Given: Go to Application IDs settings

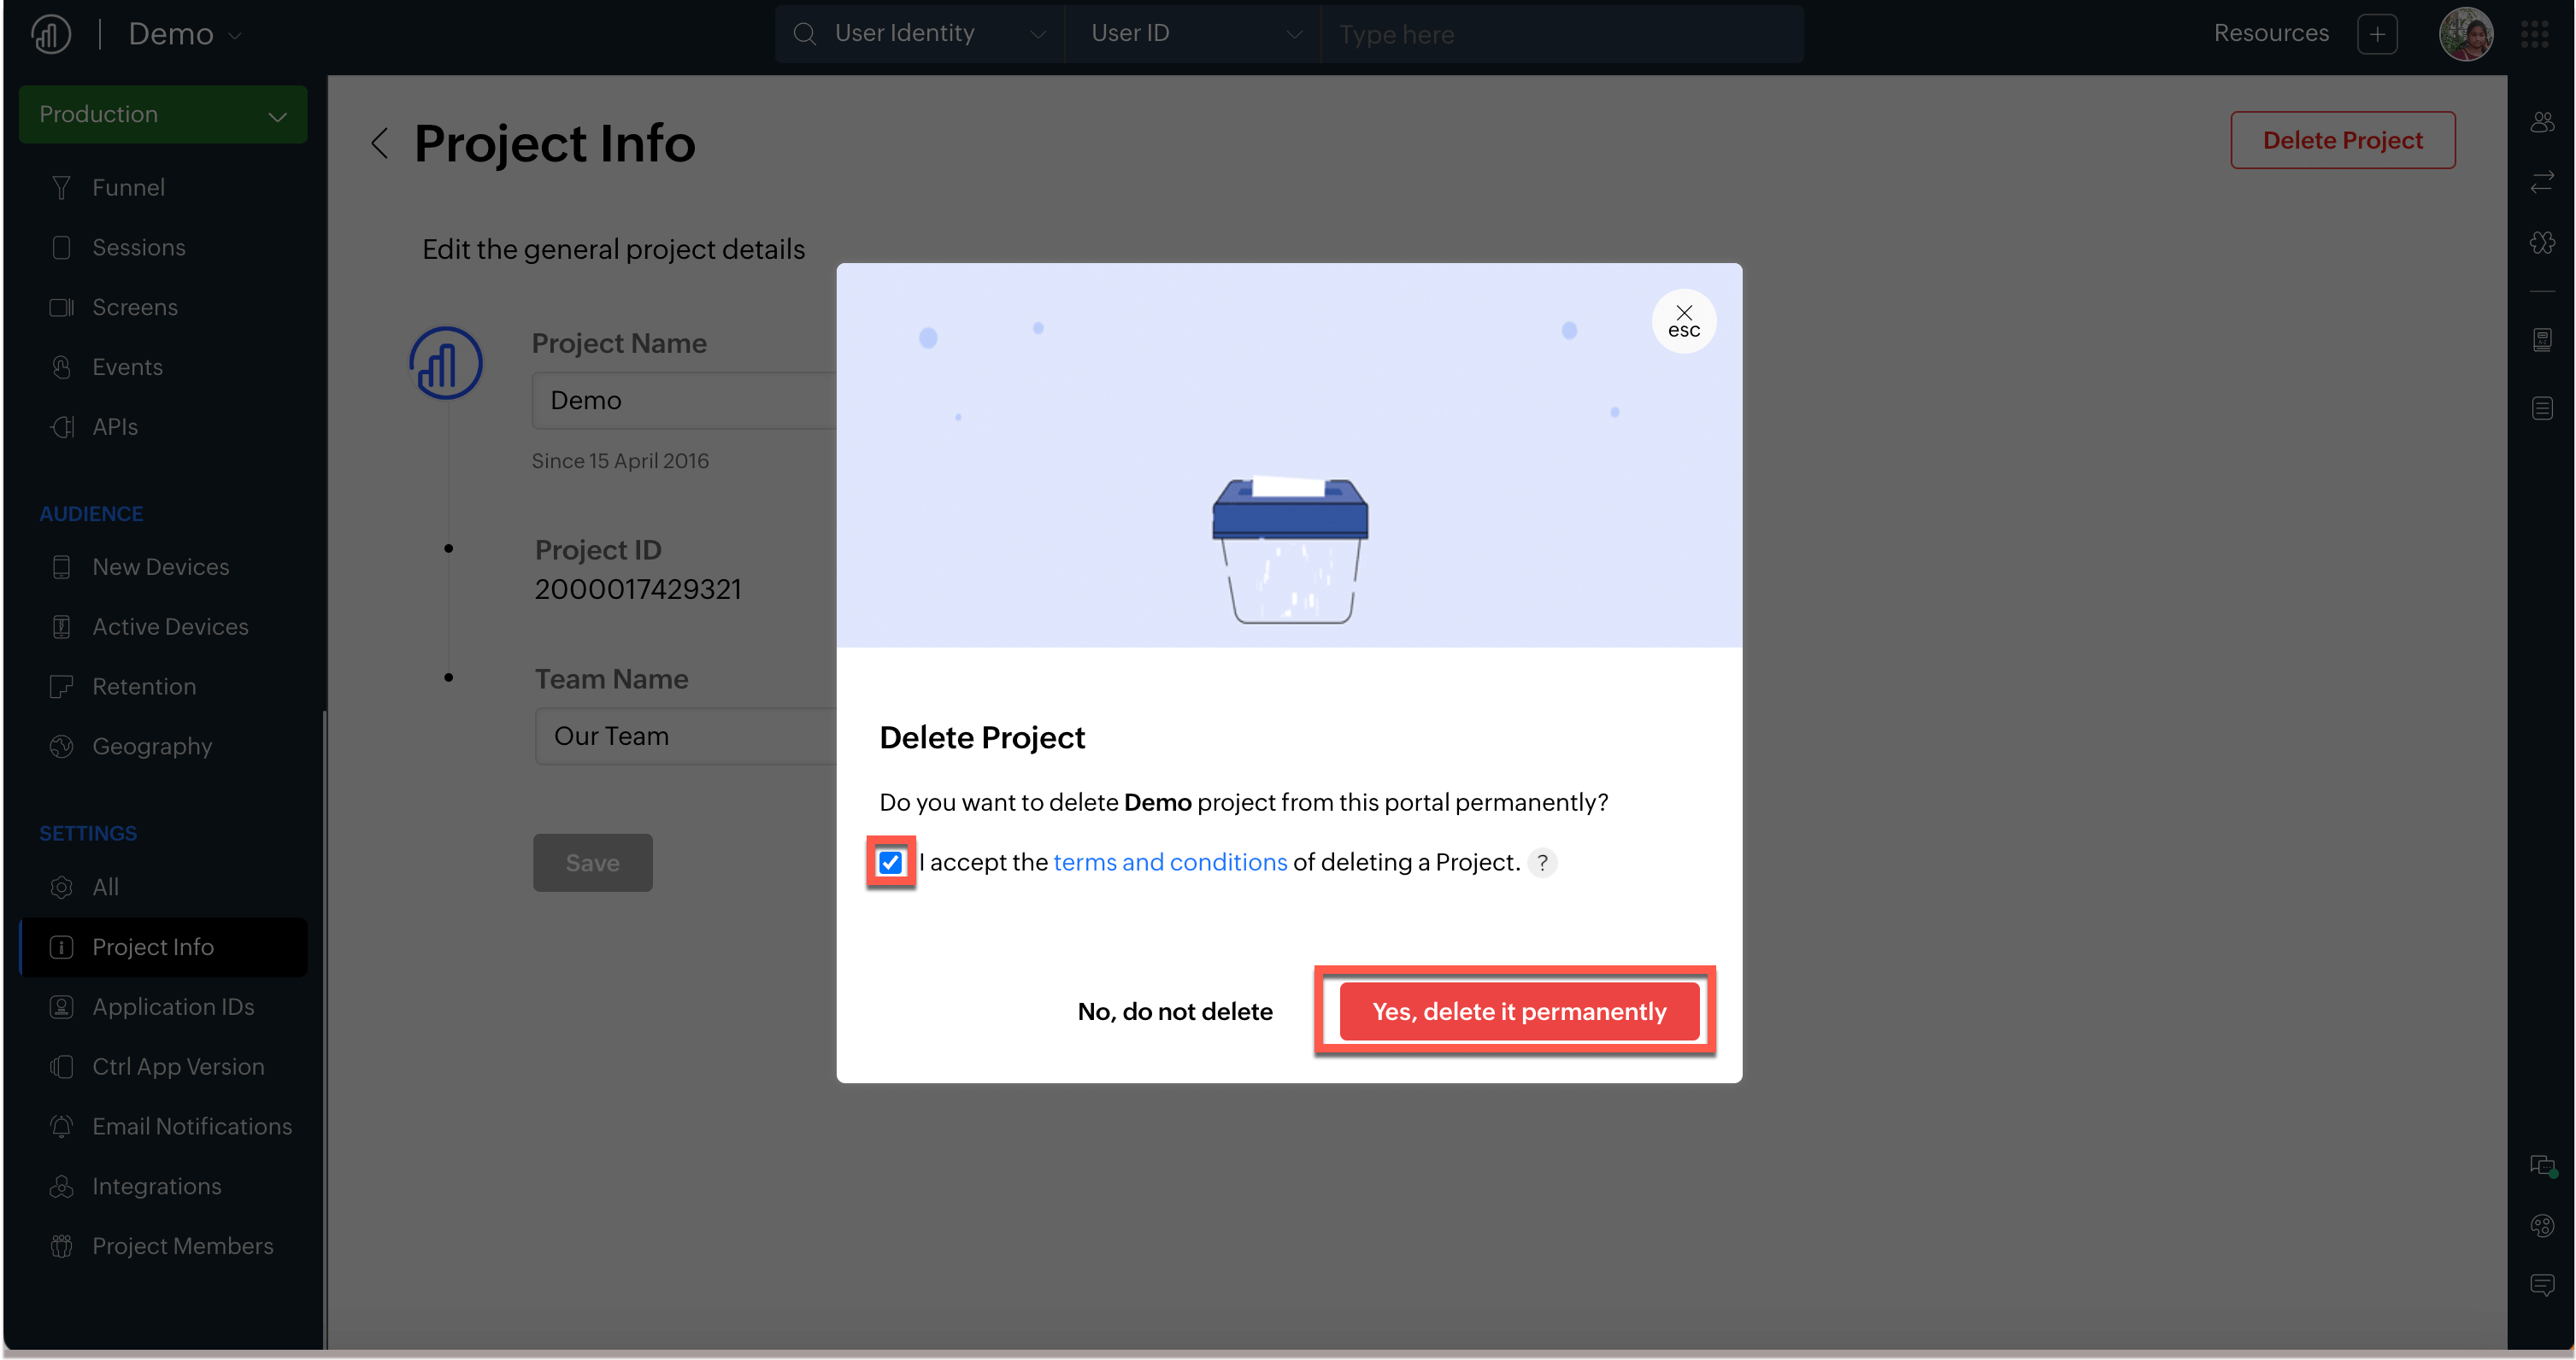Looking at the screenshot, I should pos(173,1006).
